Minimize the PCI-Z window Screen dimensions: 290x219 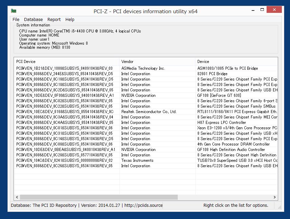tap(253, 10)
